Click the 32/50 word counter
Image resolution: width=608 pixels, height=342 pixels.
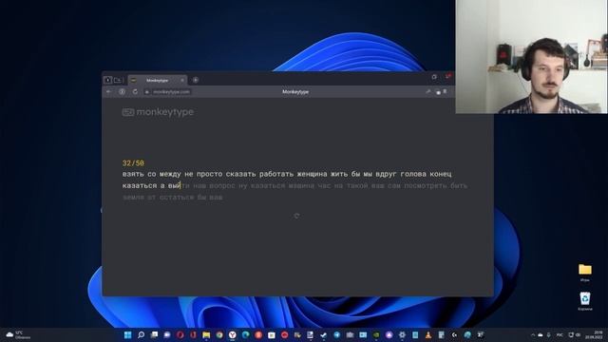click(133, 163)
